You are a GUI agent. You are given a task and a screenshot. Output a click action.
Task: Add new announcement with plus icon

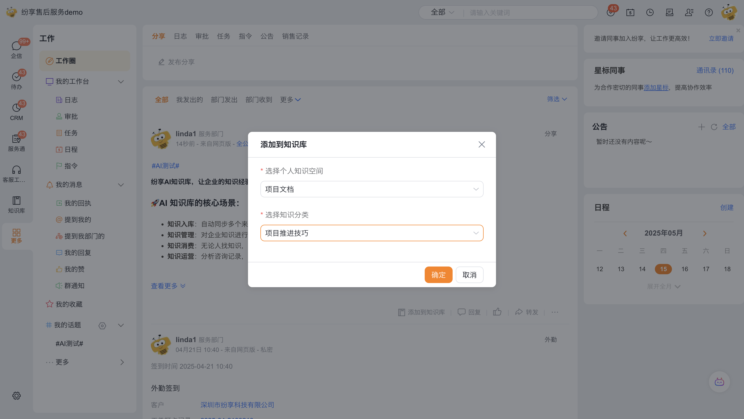[702, 127]
